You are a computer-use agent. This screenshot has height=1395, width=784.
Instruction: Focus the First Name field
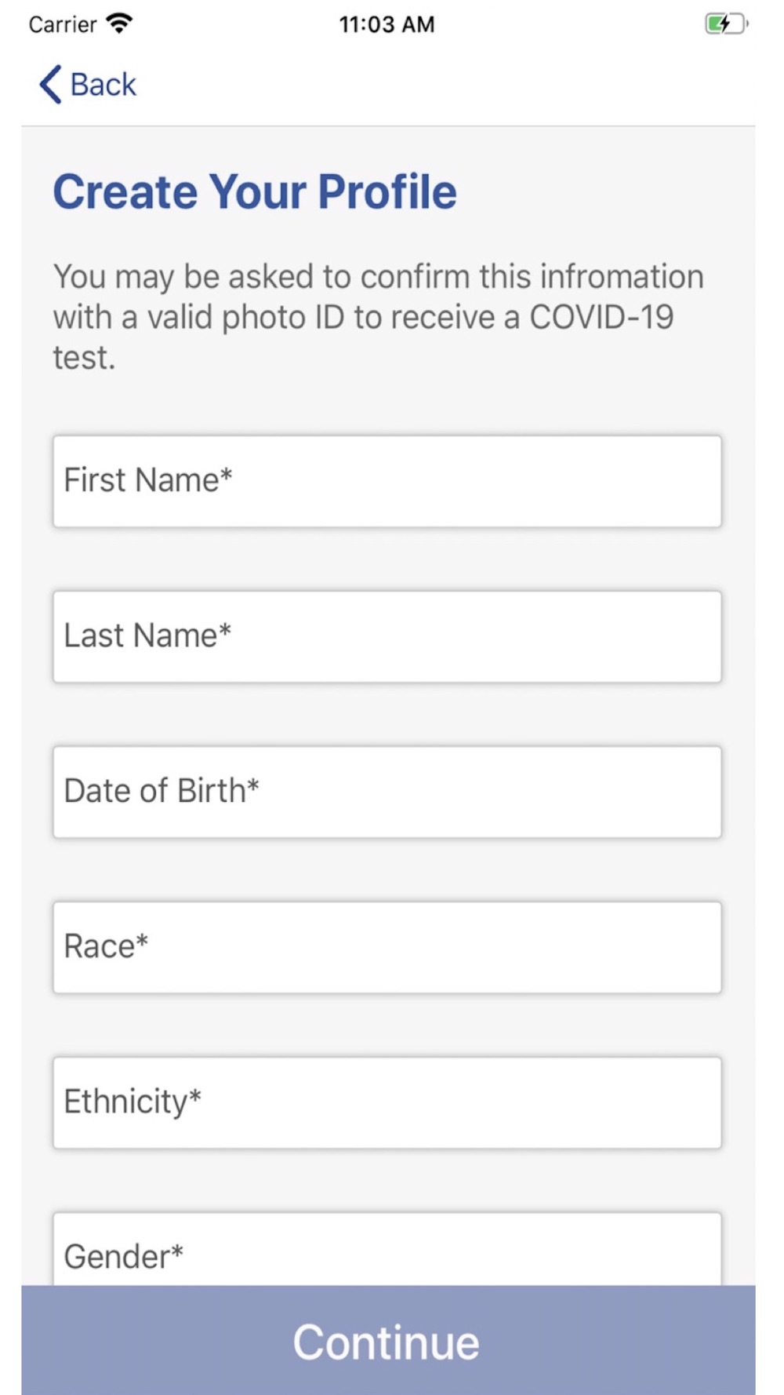(x=387, y=481)
